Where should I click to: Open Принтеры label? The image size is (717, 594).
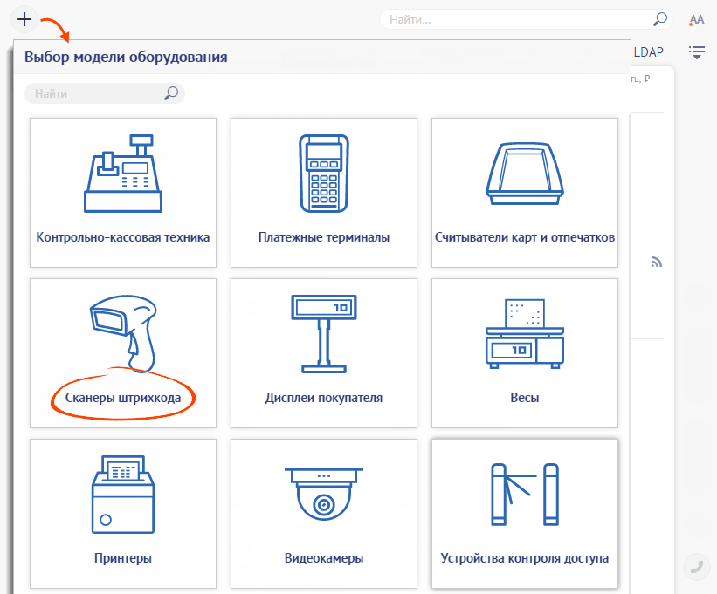(123, 558)
